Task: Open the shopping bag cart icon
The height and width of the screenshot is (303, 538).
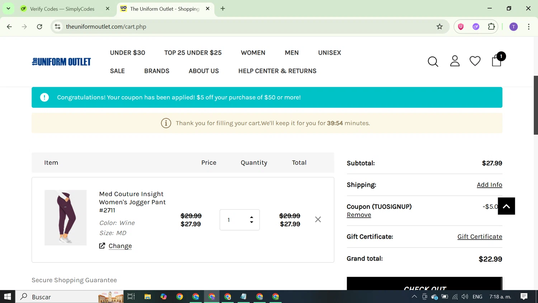Action: pos(497,60)
